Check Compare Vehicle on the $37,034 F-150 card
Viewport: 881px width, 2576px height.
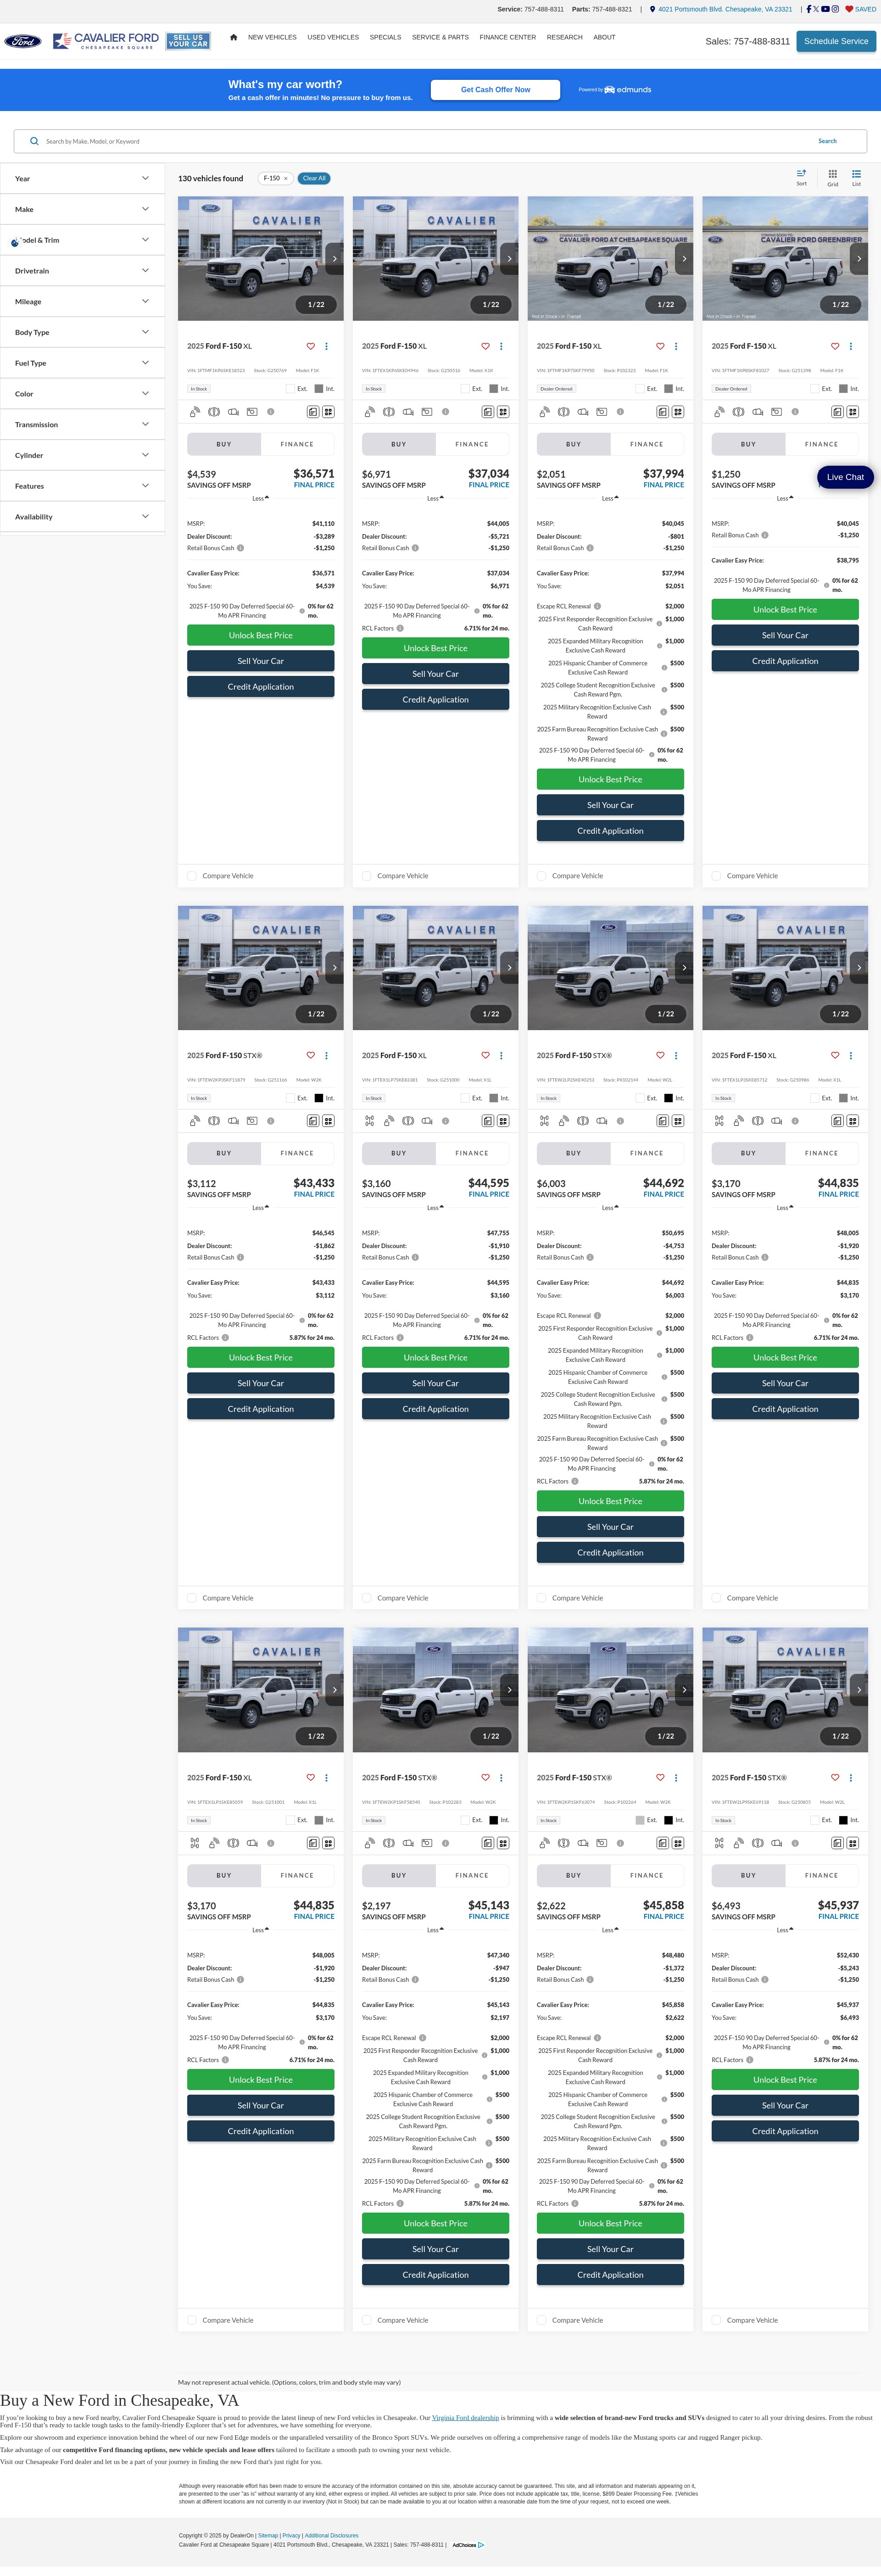point(367,876)
